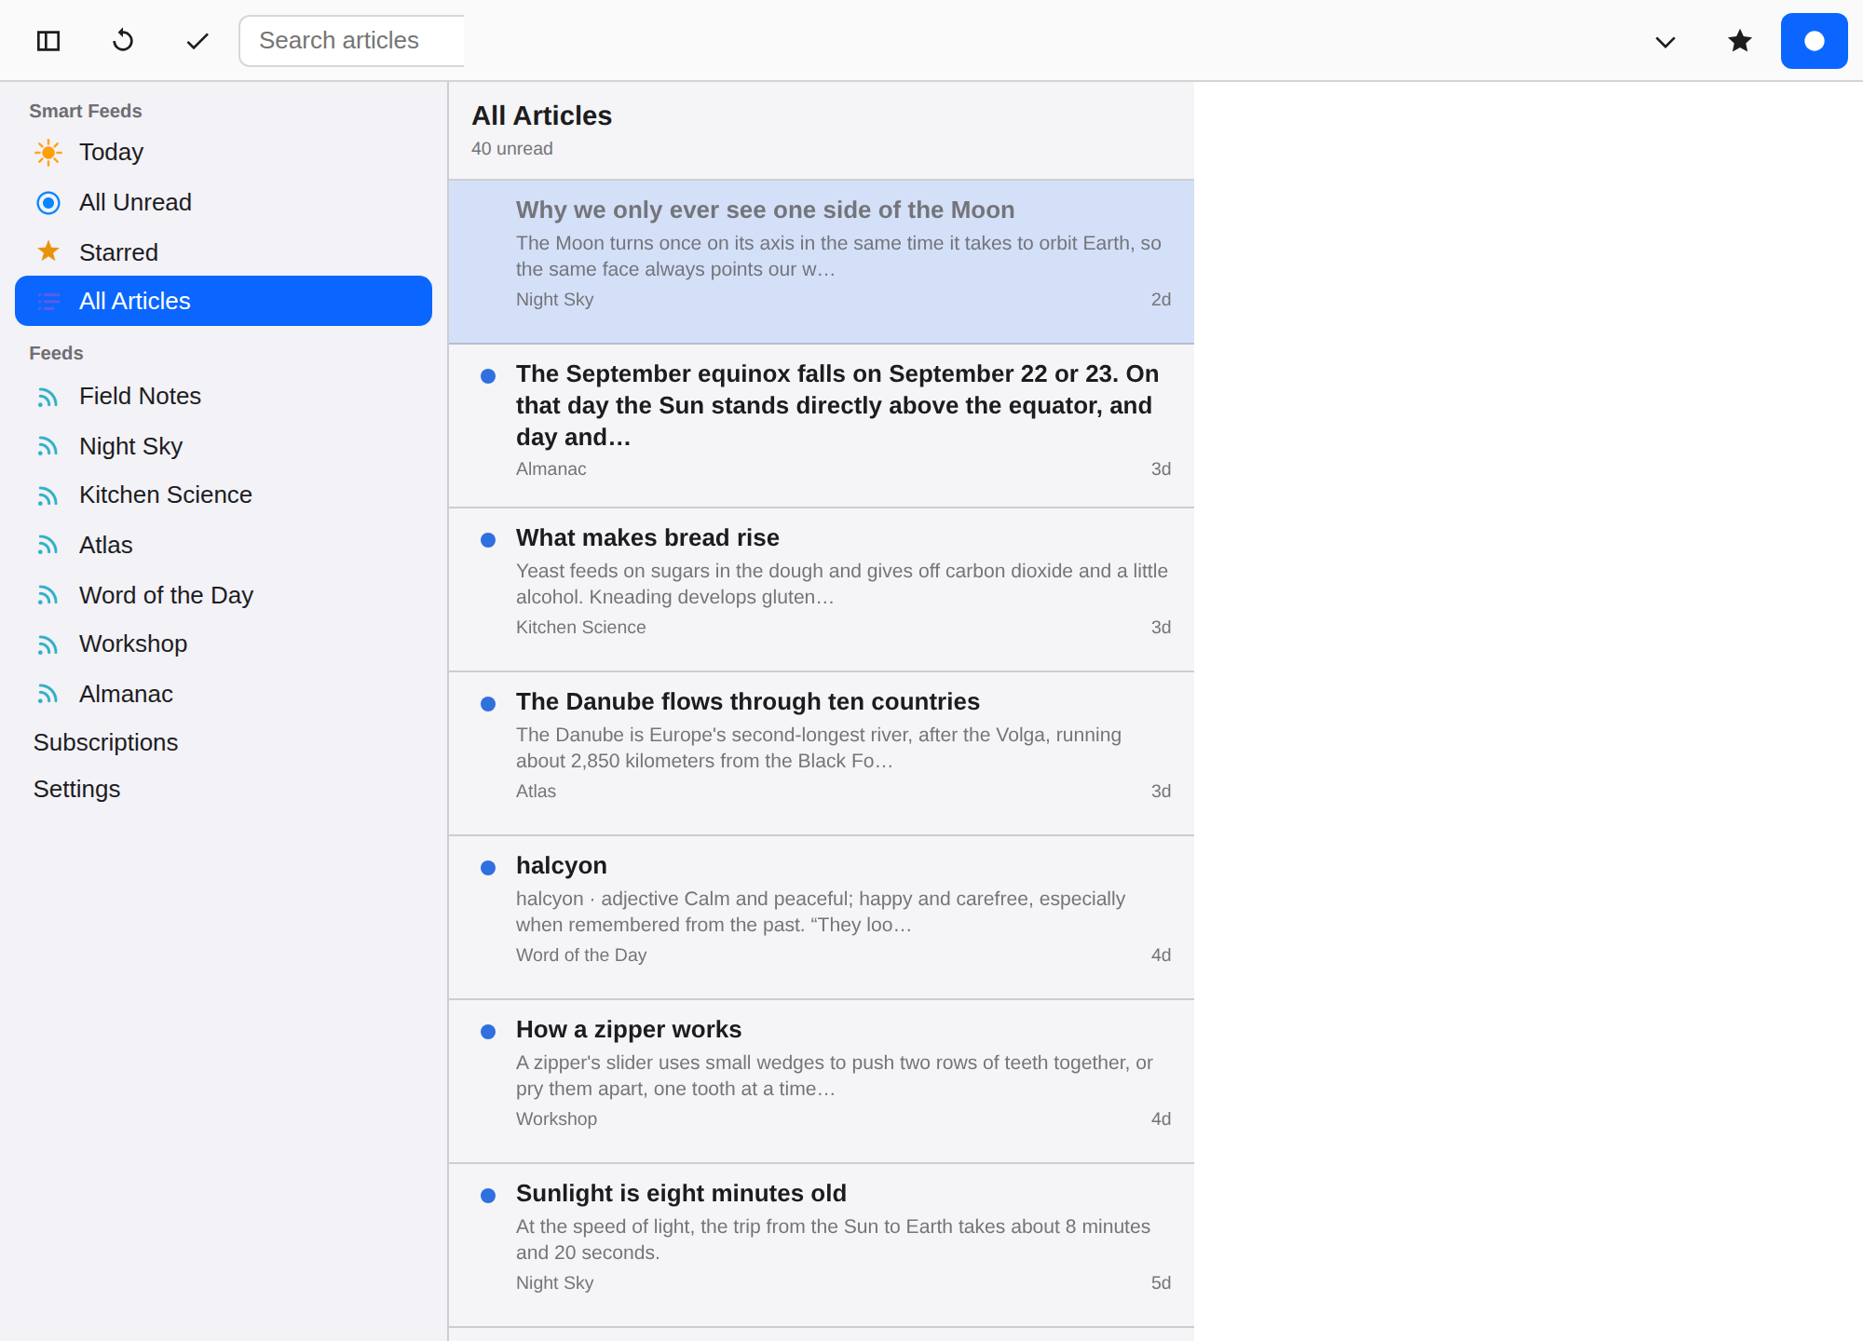The image size is (1863, 1341).
Task: Open the Danube article
Action: (822, 753)
